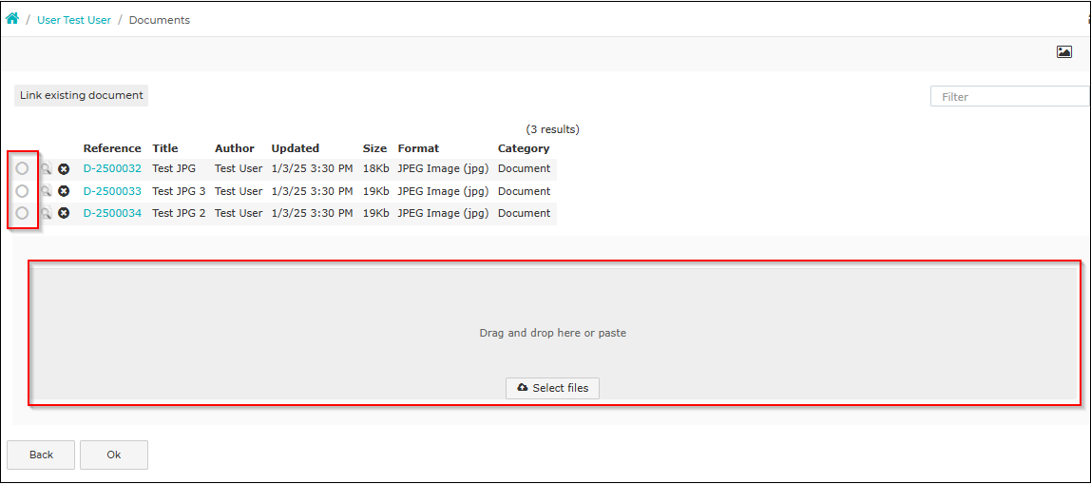
Task: Remove Test JPG using delete icon
Action: tap(64, 168)
